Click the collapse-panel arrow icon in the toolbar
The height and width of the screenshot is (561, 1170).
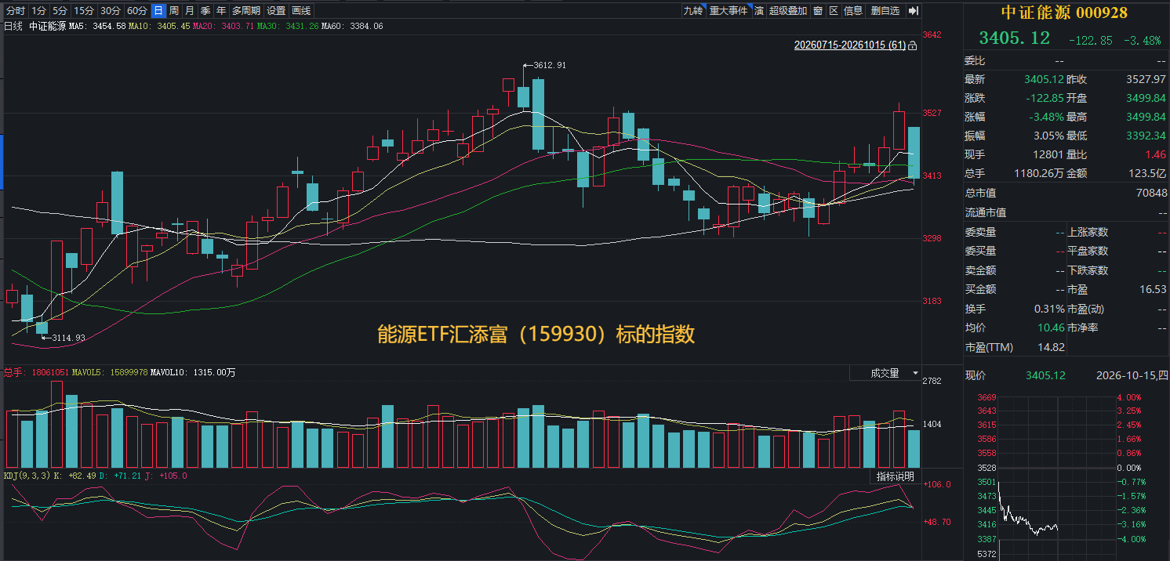[x=913, y=11]
